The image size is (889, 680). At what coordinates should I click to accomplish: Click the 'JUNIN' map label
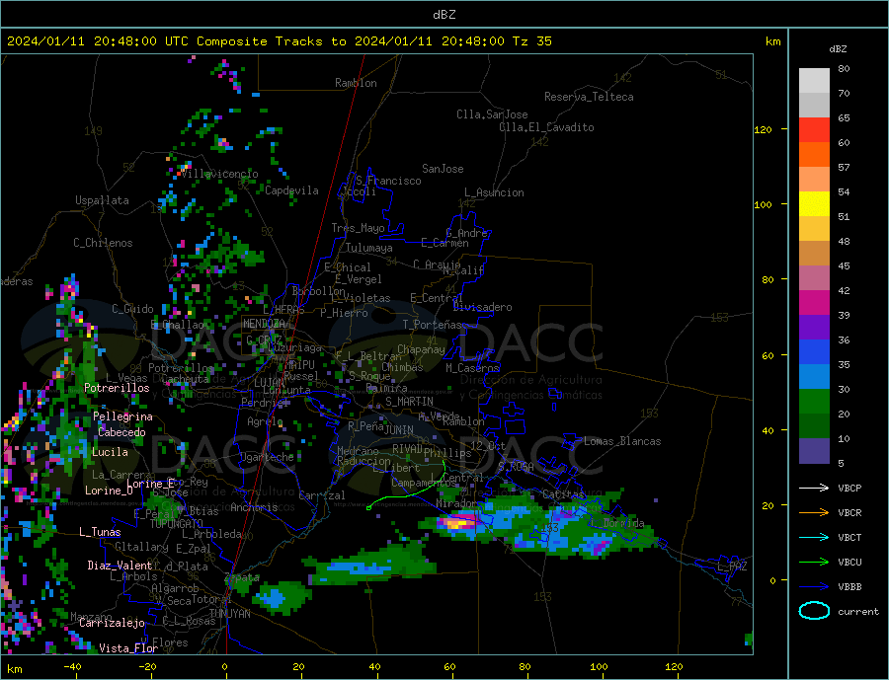[399, 430]
